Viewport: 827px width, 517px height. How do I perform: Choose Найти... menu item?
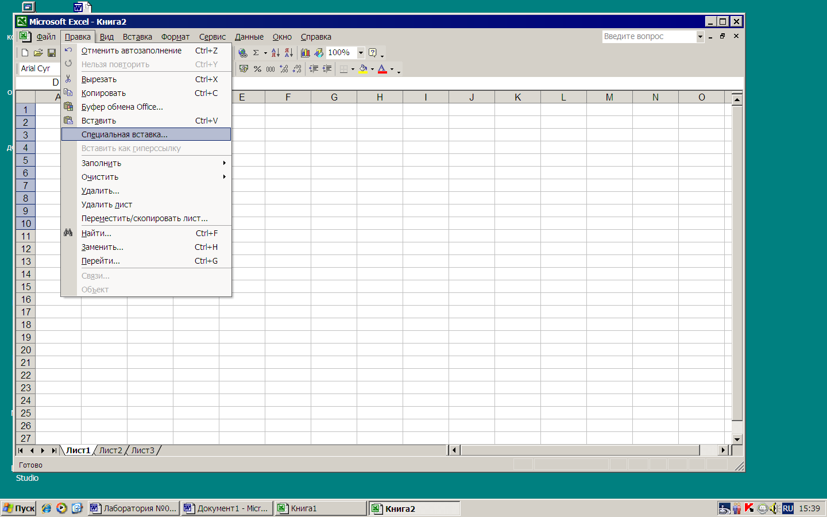(146, 233)
